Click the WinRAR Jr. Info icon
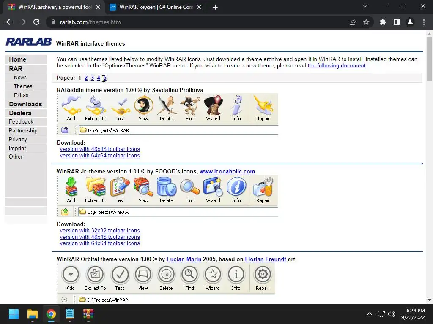Screen dimensions: 433x324 (x=236, y=186)
